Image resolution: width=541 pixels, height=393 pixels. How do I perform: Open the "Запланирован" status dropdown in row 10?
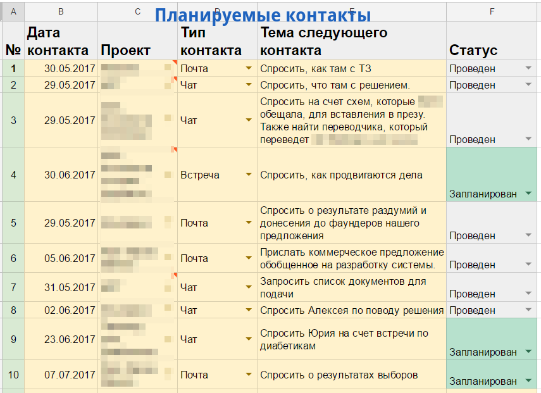(527, 381)
